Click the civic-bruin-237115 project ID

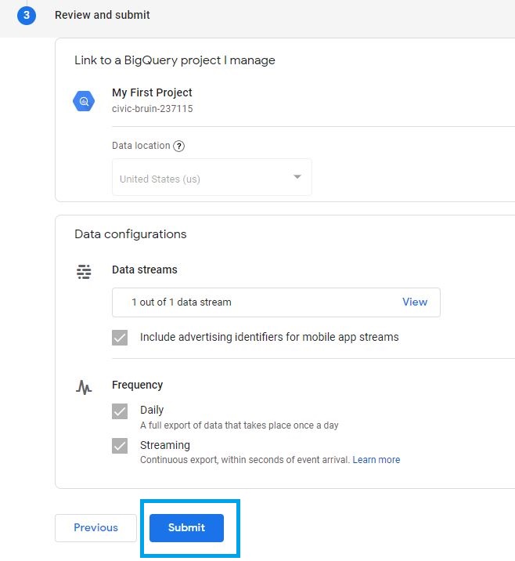point(153,109)
